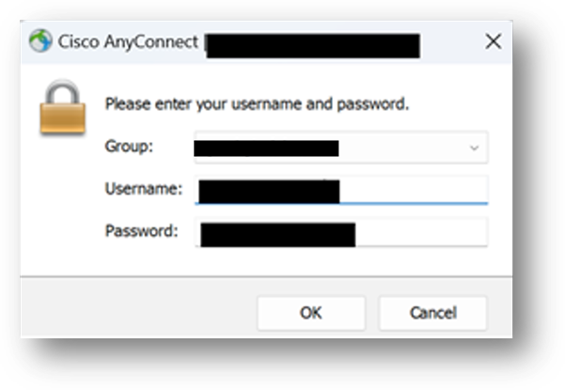Click the "Username:" label
Viewport: 565px width, 390px height.
pos(143,189)
